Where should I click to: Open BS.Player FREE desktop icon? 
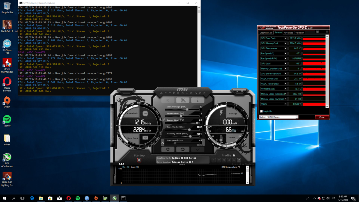point(7,47)
